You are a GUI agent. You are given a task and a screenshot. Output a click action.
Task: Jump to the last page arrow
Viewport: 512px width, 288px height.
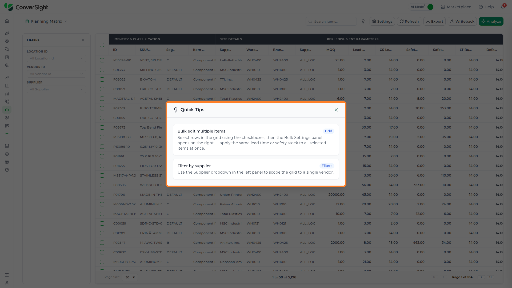[490, 277]
